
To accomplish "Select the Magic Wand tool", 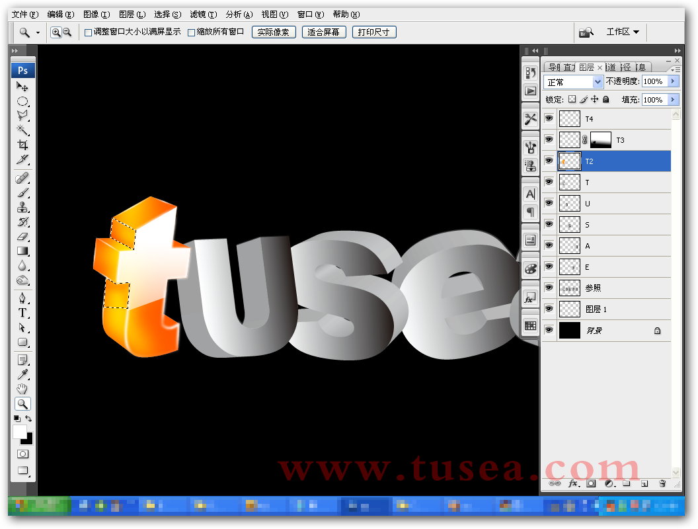I will tap(22, 130).
